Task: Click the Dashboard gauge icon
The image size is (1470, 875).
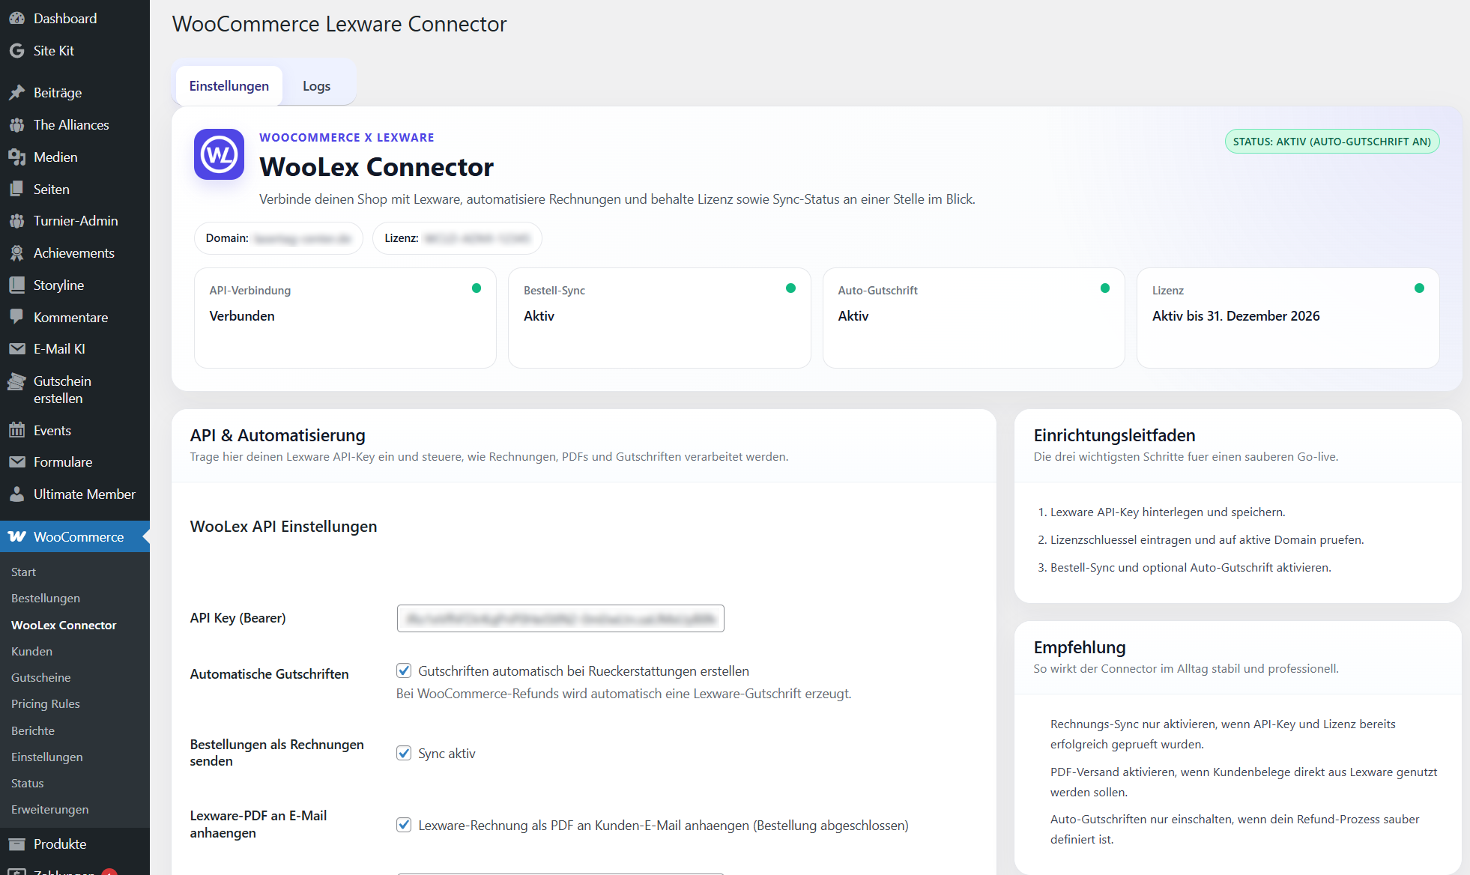Action: coord(16,19)
